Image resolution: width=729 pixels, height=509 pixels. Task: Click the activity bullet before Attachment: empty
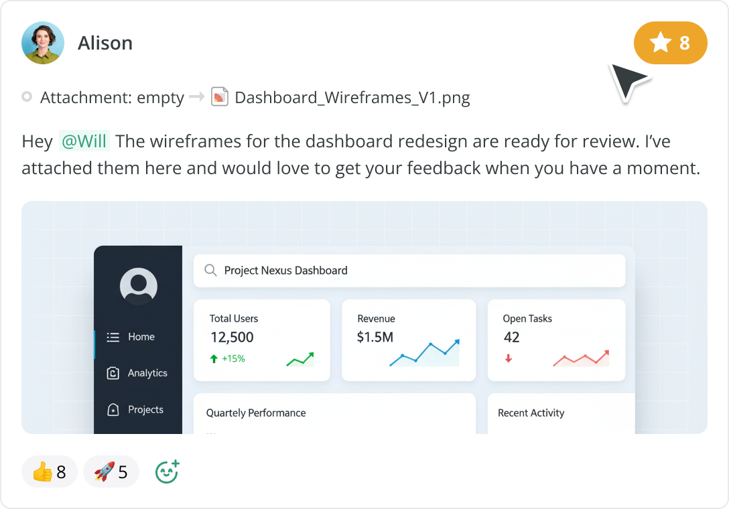(27, 97)
